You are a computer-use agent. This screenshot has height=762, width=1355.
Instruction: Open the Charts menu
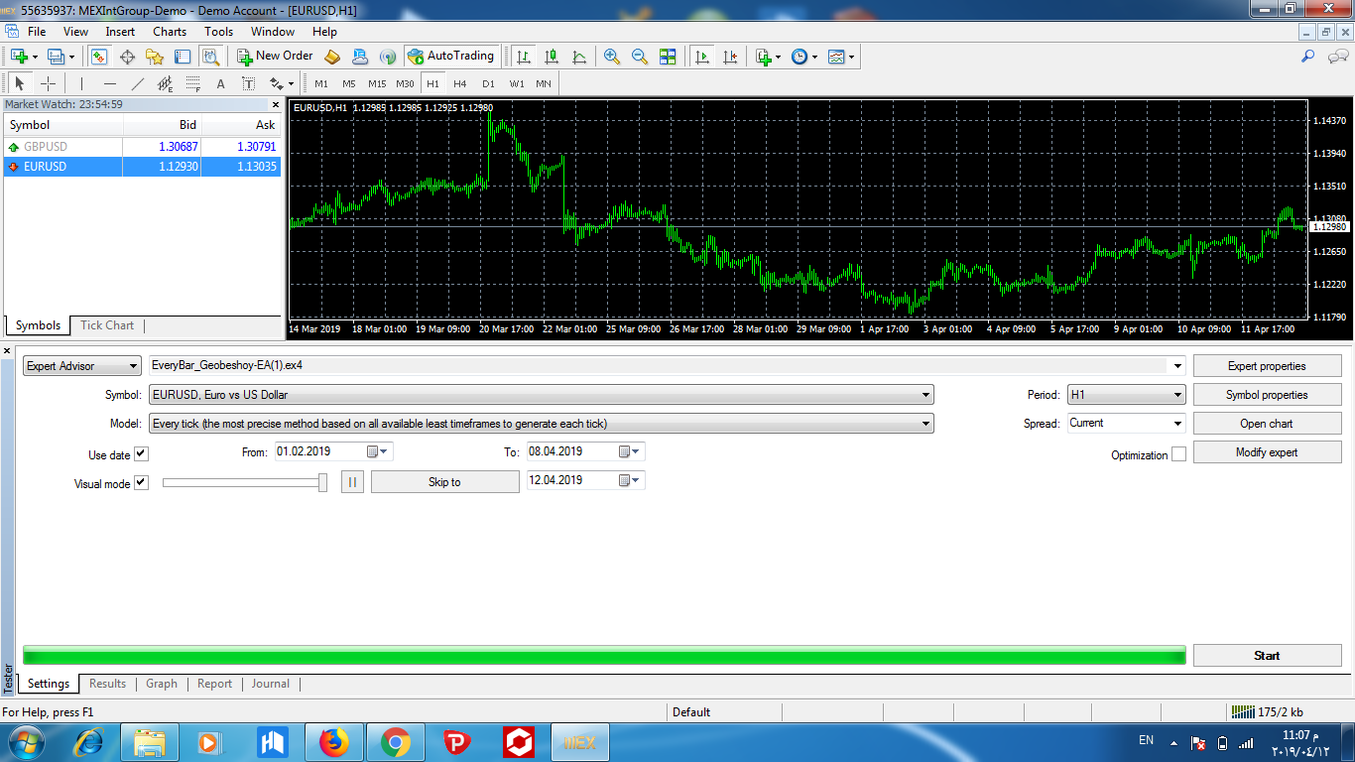tap(170, 32)
